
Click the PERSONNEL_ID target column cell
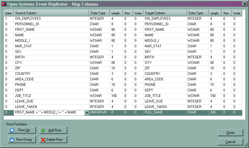tap(165, 24)
